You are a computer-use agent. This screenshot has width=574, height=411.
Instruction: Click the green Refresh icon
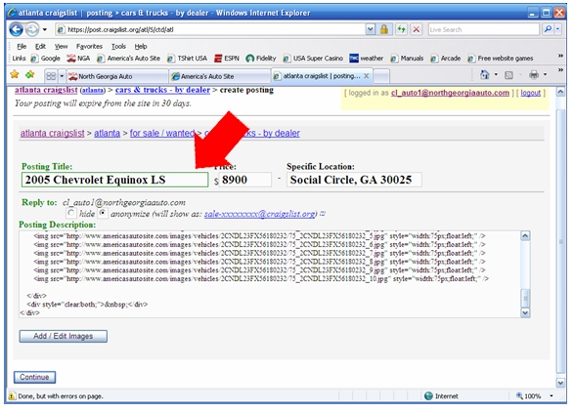pyautogui.click(x=402, y=29)
